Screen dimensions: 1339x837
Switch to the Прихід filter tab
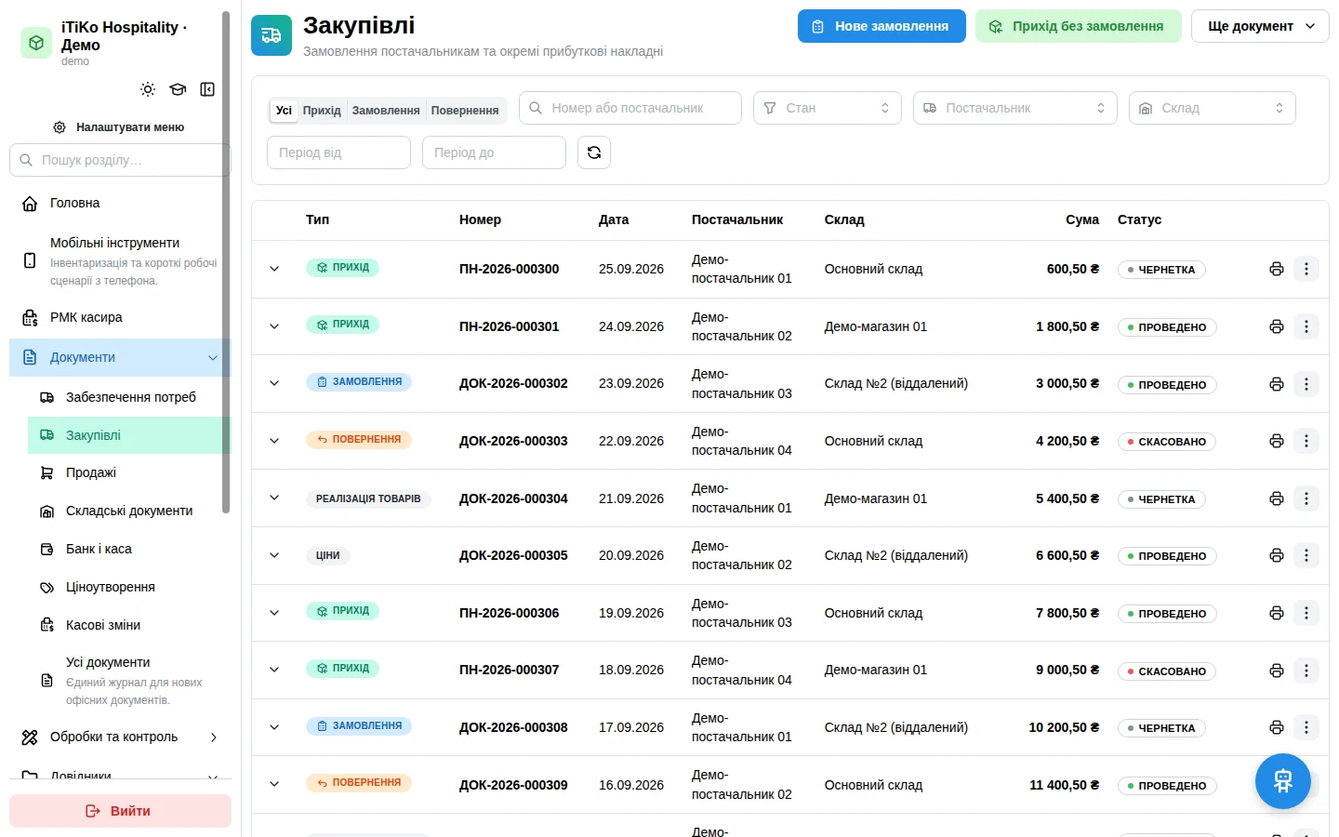(322, 111)
